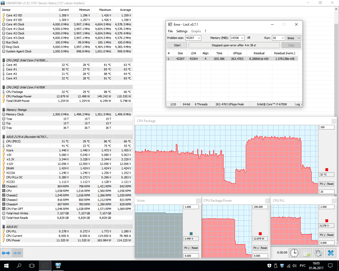
Task: Close sensors with the blue X icon
Action: 331,253
